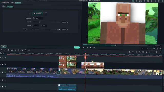The width and height of the screenshot is (164, 92).
Task: Hide the second video track with its eye icon
Action: click(x=5, y=64)
